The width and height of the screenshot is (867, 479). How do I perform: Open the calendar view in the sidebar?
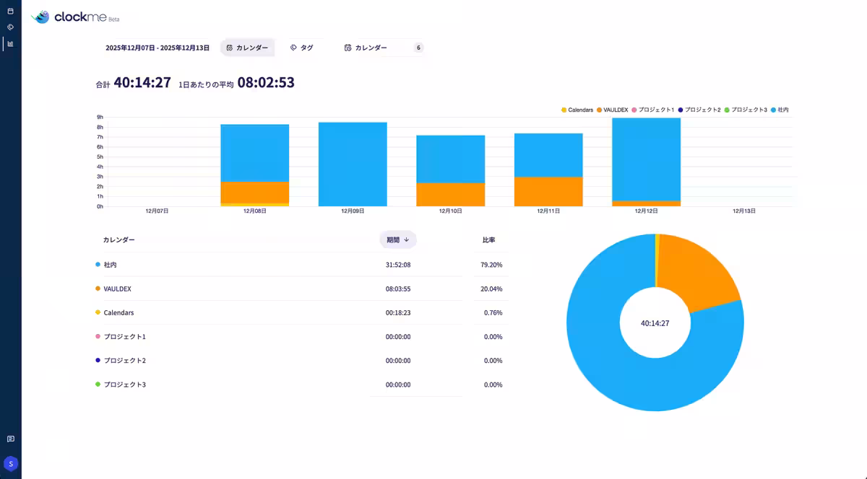10,11
